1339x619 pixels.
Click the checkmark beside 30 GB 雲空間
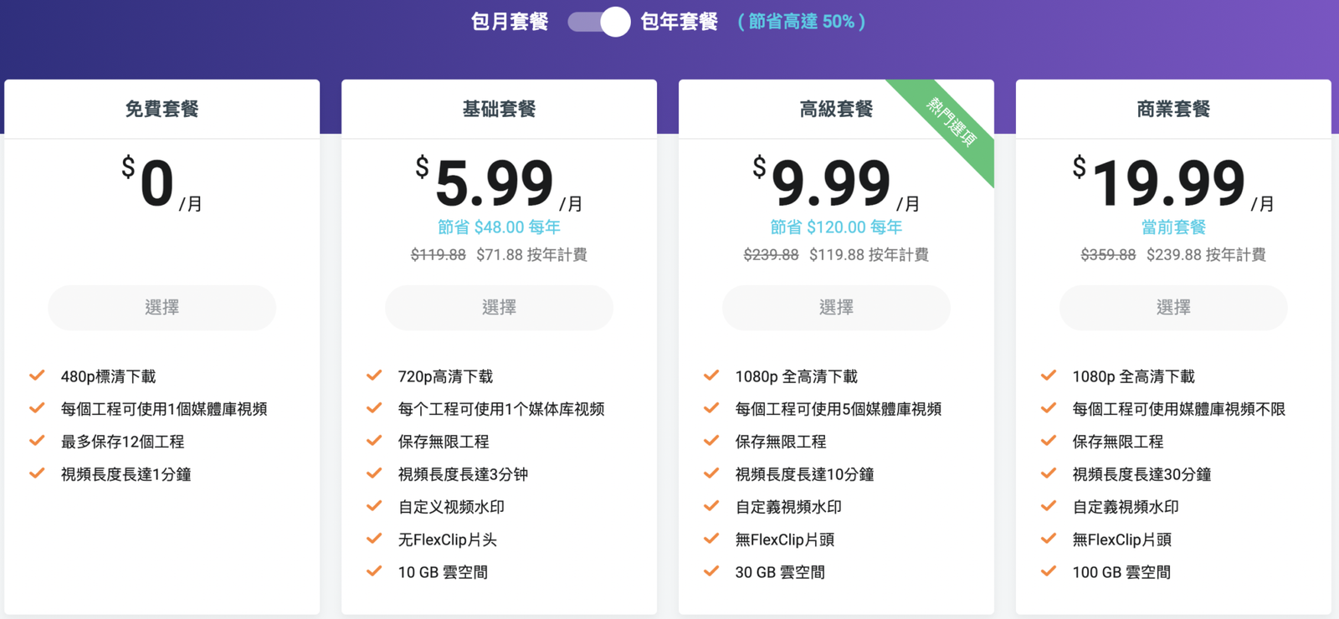(x=711, y=571)
